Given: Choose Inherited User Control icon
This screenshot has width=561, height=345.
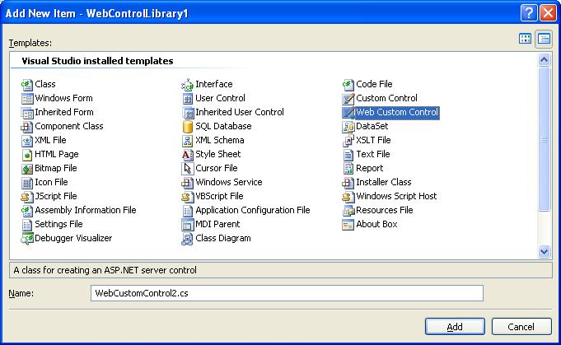Looking at the screenshot, I should [x=188, y=113].
